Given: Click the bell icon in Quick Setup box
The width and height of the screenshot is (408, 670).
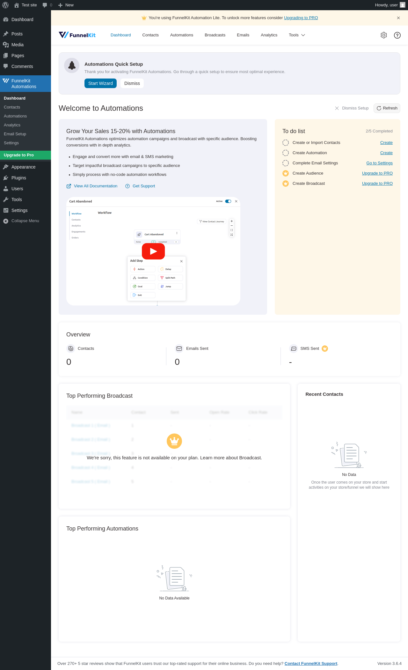Looking at the screenshot, I should 72,65.
